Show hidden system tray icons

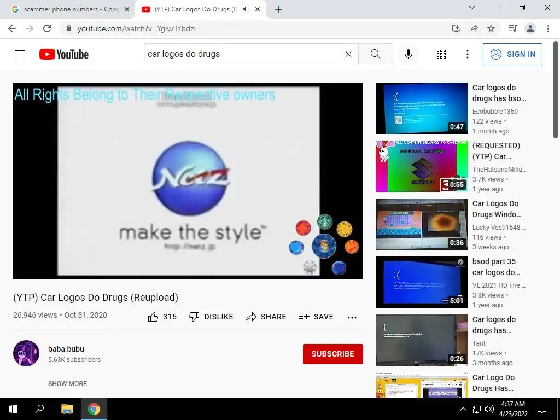point(463,409)
